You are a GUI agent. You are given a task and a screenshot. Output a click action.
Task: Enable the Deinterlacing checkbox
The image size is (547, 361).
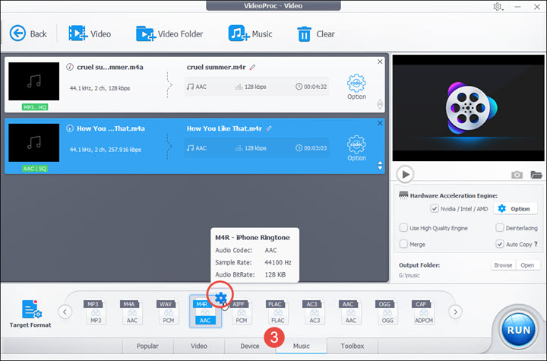click(500, 228)
